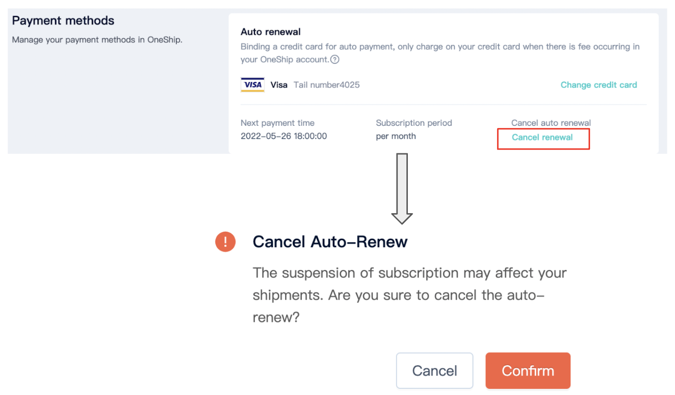675x395 pixels.
Task: Click the Cancel auto renewal label
Action: point(551,123)
